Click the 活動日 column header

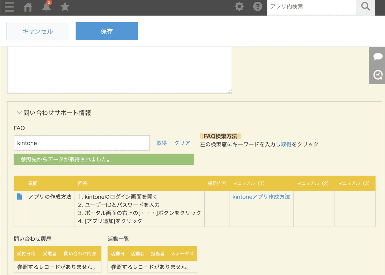coord(117,254)
